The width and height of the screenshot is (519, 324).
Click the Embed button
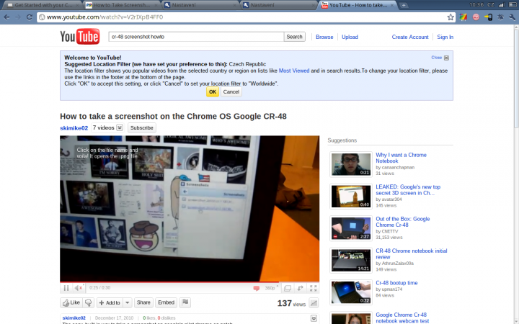[167, 302]
